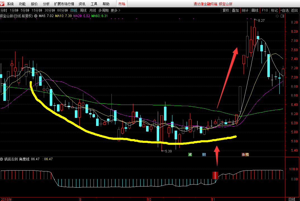Image resolution: width=300 pixels, height=201 pixels.
Task: Click the 返回 back button
Action: click(294, 10)
